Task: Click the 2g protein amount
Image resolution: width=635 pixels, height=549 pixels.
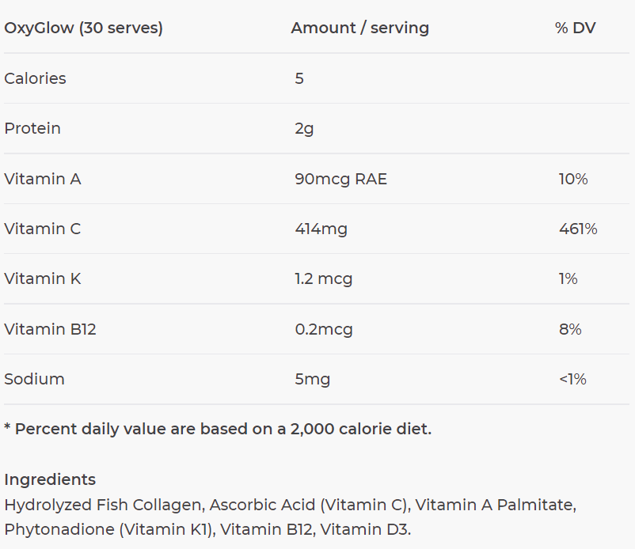Action: [x=304, y=128]
